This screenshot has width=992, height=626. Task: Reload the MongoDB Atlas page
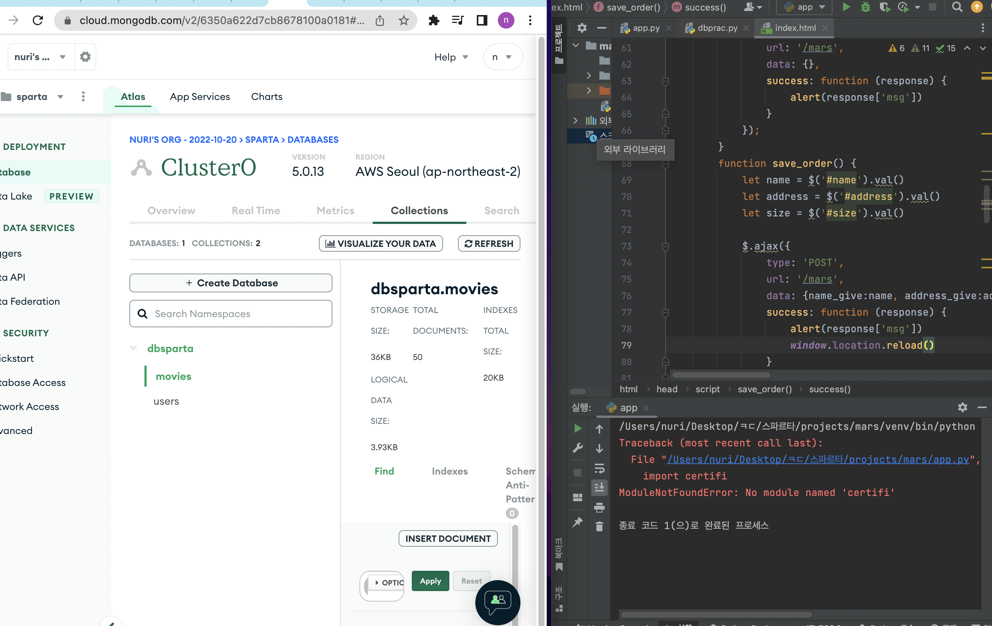[38, 20]
